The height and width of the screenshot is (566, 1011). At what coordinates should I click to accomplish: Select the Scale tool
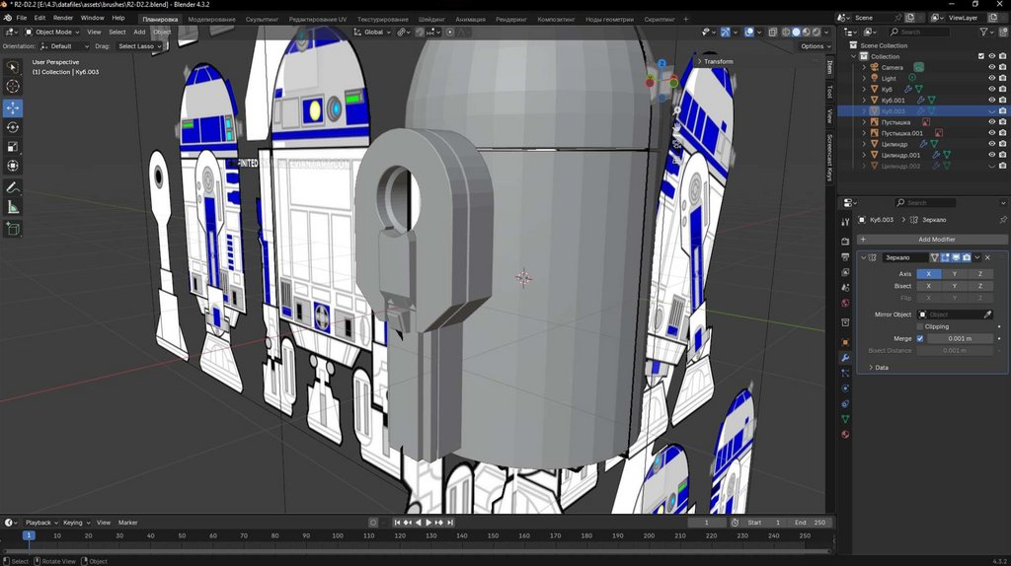[x=13, y=147]
